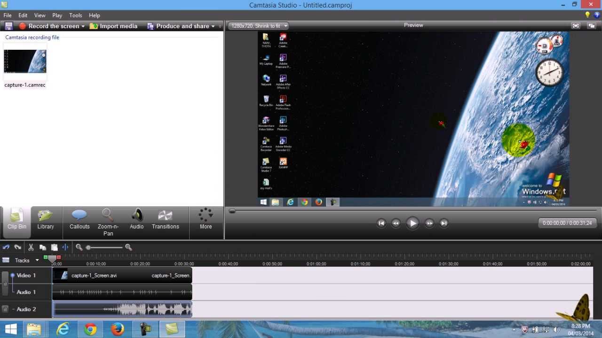
Task: Open the Audio tab
Action: [x=137, y=220]
